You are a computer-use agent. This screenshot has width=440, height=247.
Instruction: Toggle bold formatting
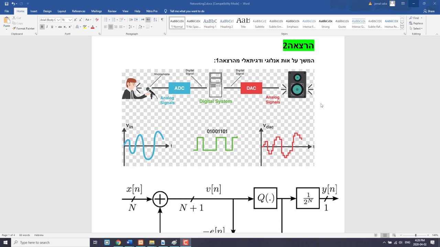[x=42, y=27]
